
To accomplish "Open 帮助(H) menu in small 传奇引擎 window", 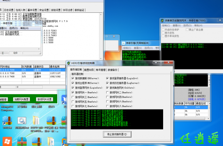I will pyautogui.click(x=24, y=28).
